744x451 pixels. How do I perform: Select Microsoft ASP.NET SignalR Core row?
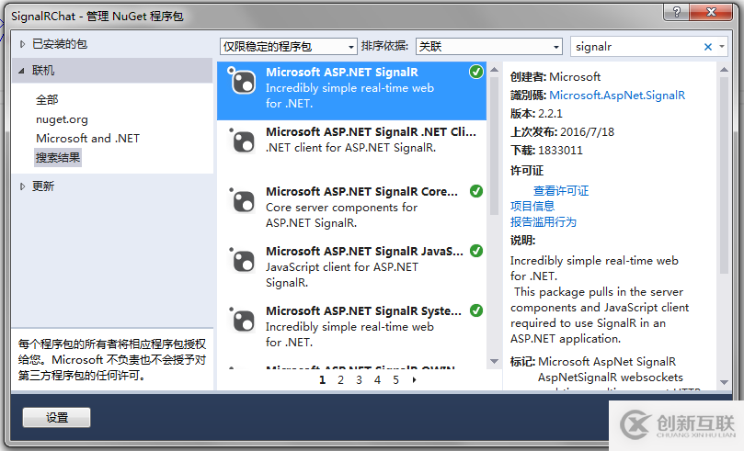(351, 209)
